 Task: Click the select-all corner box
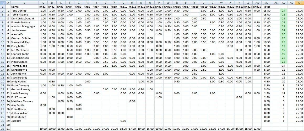click(x=2, y=2)
